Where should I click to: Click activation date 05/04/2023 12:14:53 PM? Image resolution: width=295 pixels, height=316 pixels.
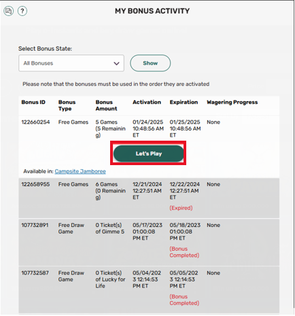[x=147, y=279]
